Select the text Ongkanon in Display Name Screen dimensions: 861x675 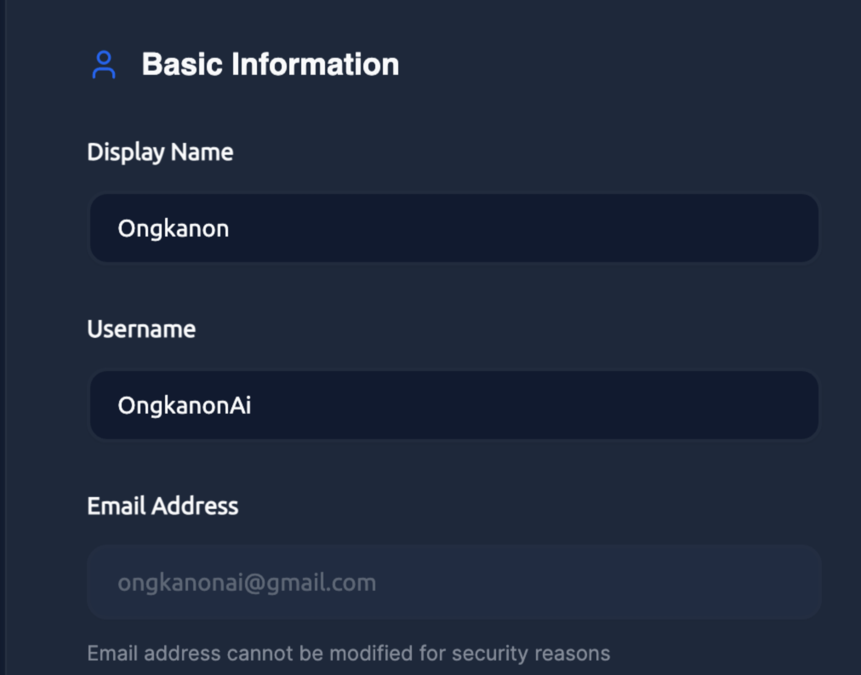click(173, 229)
